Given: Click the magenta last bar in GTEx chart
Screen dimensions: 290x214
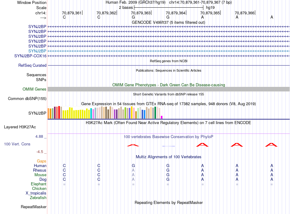Looking at the screenshot, I should pyautogui.click(x=162, y=117).
